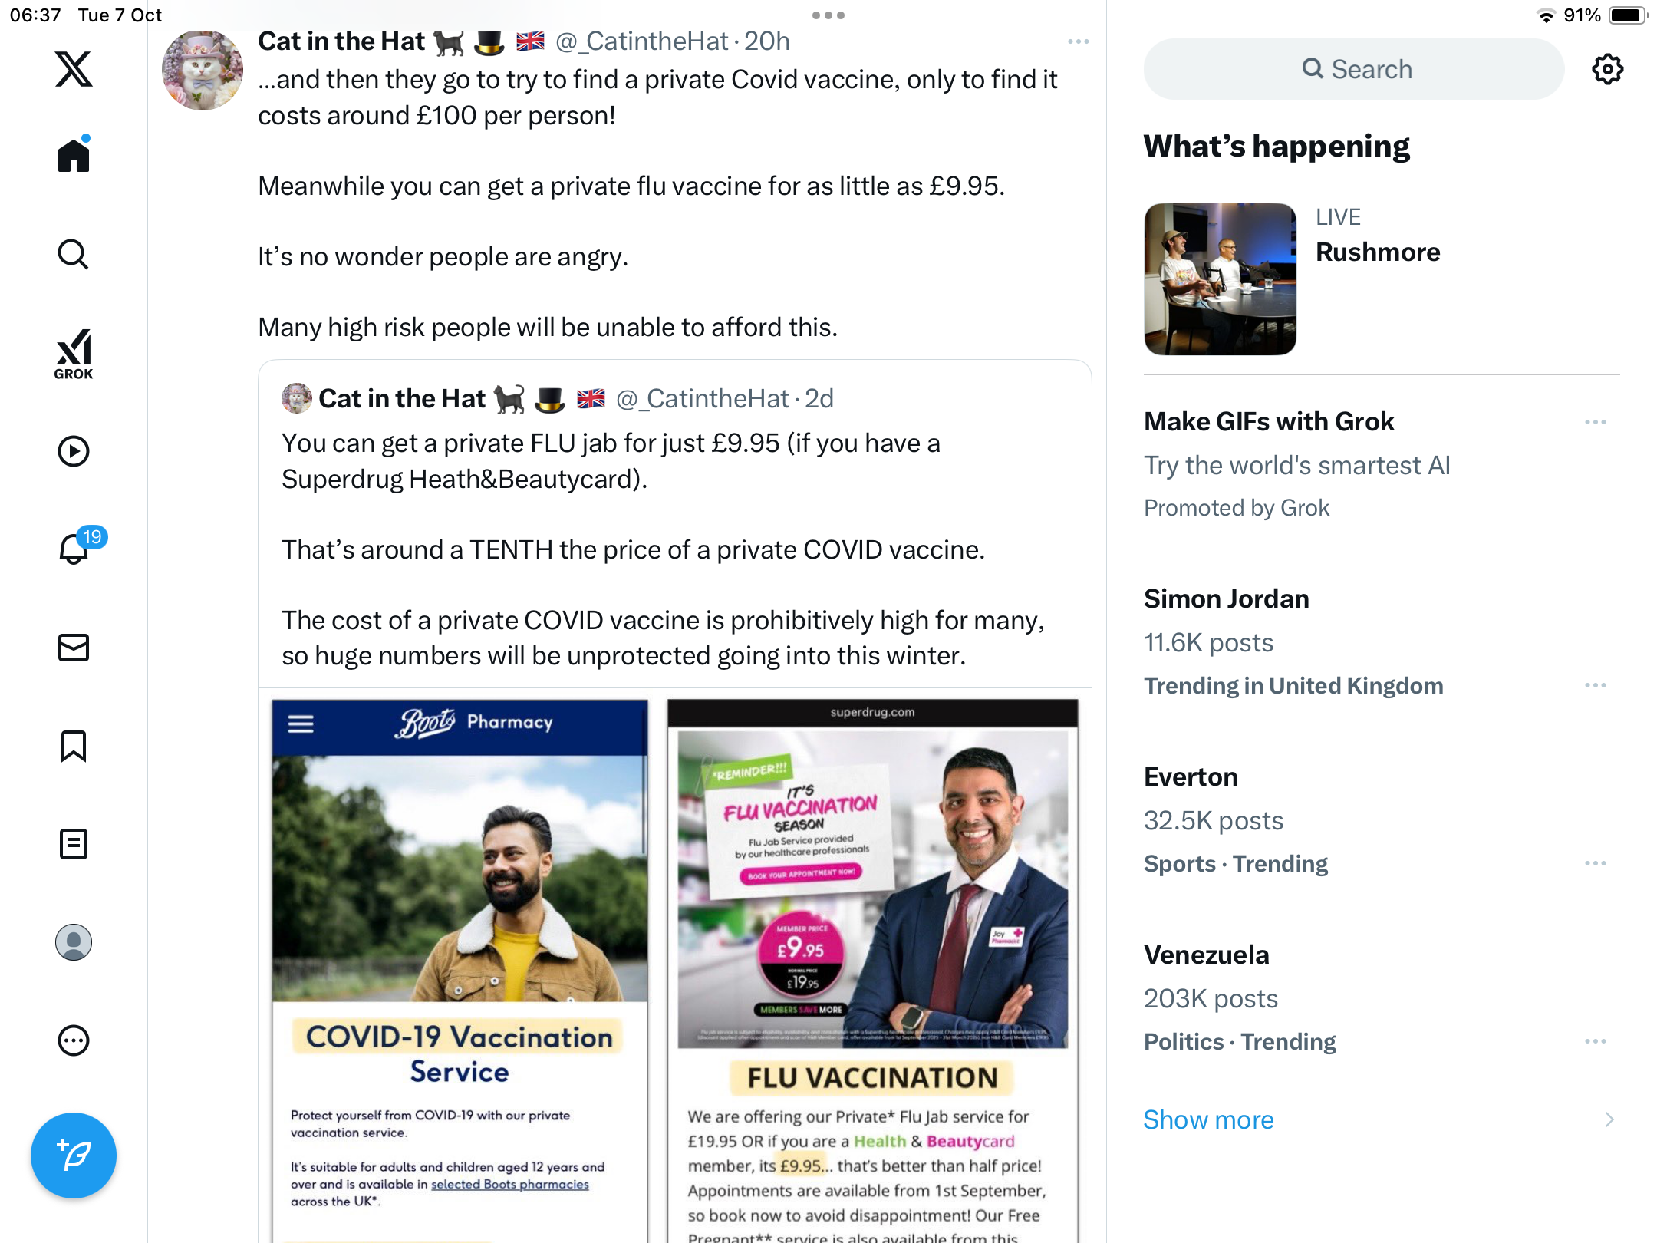
Task: Focus the Search input field
Action: point(1354,69)
